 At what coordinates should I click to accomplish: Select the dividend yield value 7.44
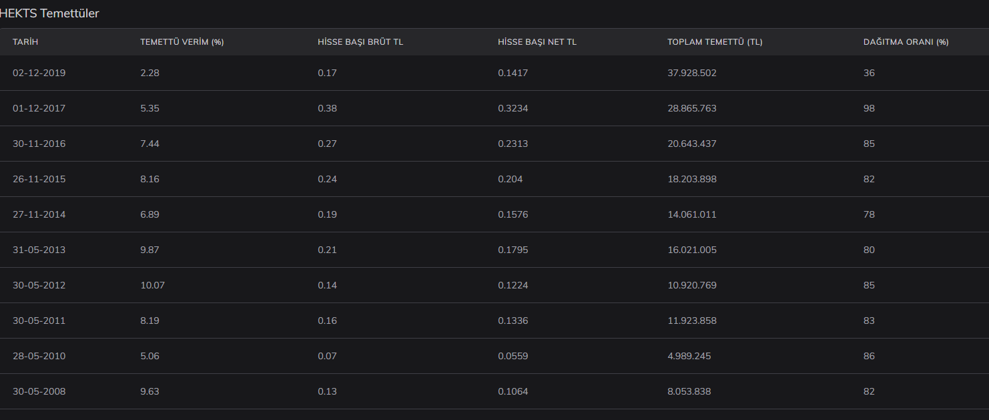pos(149,144)
